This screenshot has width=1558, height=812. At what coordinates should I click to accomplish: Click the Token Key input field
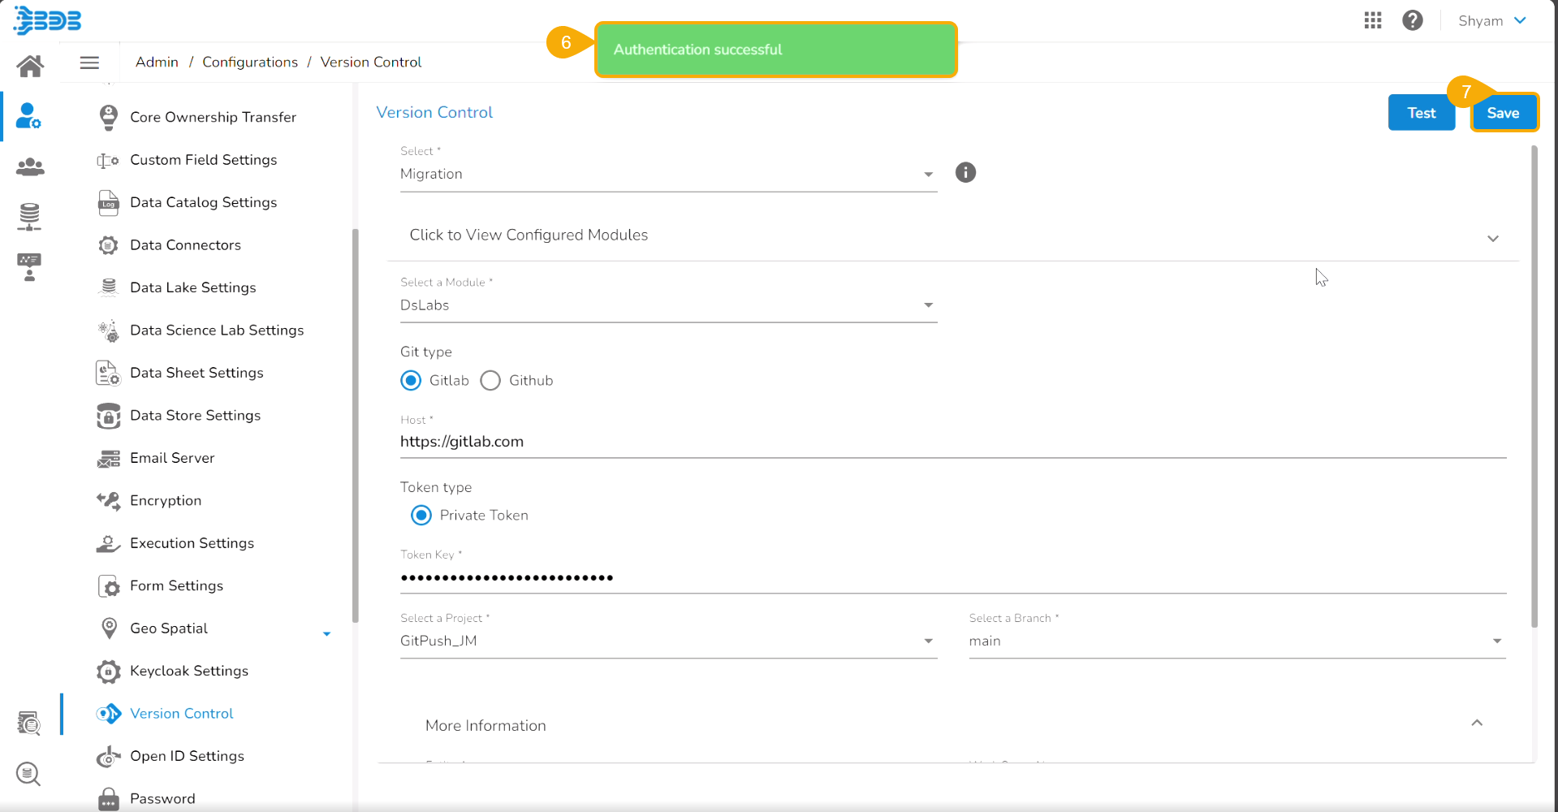point(952,577)
